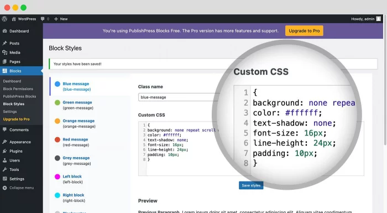Click the blue color dot for Blue message

point(57,84)
